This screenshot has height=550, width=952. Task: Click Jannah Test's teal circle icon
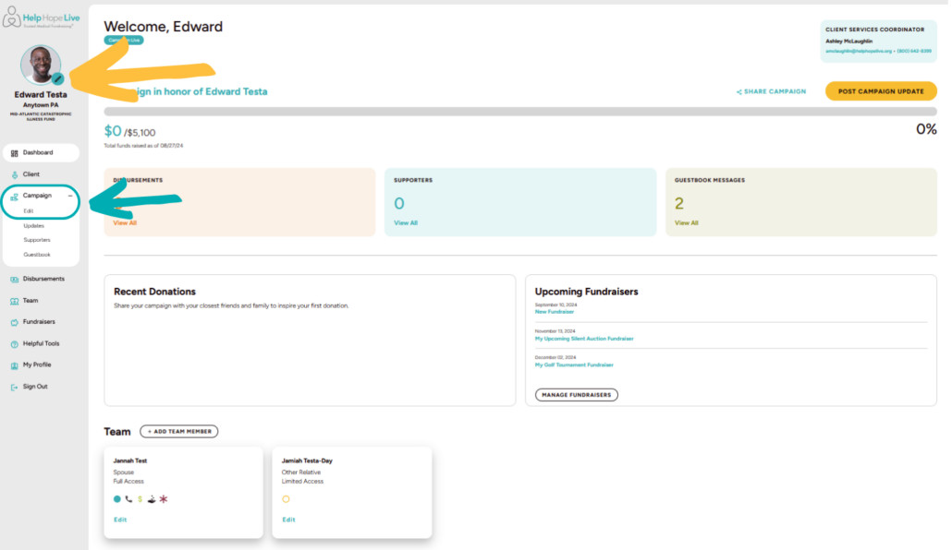(117, 499)
